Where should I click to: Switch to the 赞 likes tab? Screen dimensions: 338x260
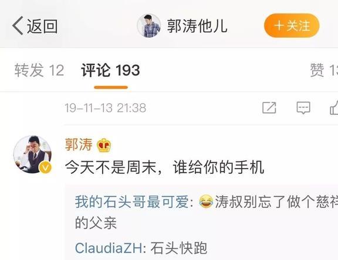click(x=324, y=70)
